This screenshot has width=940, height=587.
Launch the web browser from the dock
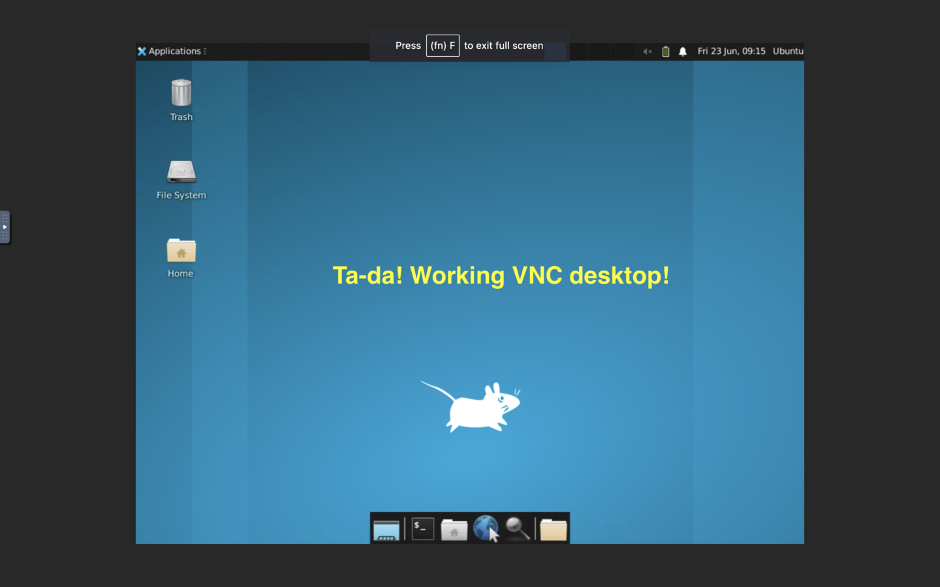coord(486,529)
